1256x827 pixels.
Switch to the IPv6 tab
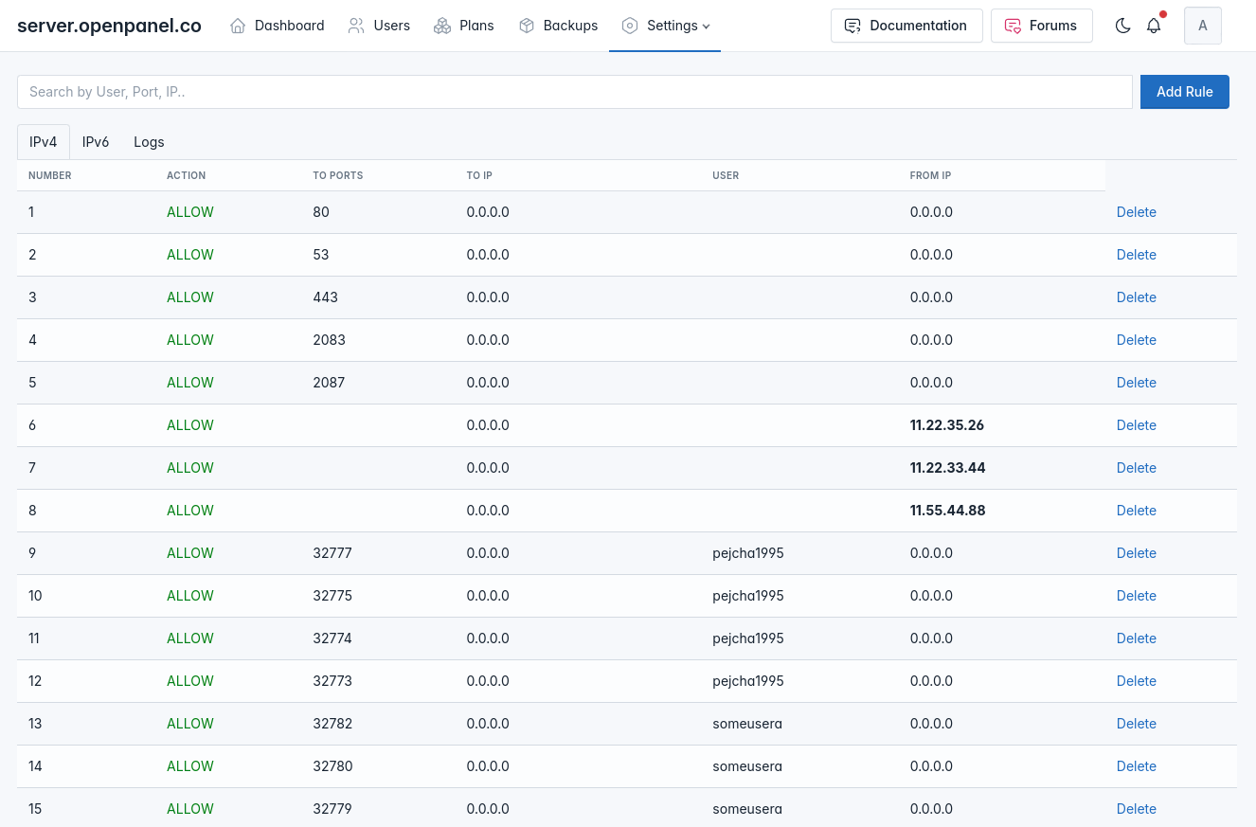point(96,142)
